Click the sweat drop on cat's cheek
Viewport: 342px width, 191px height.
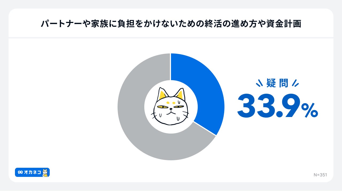point(160,115)
